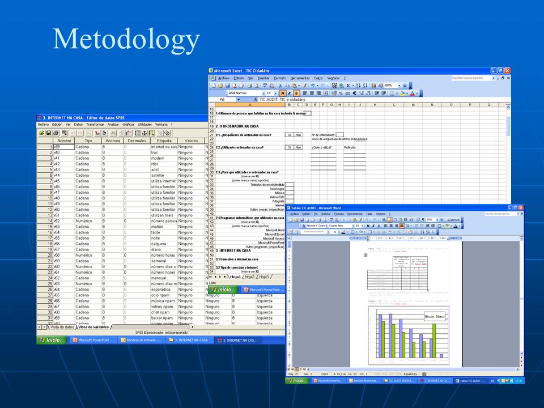The image size is (544, 408).
Task: Switch to the Hoja2 sheet tab
Action: [x=249, y=277]
